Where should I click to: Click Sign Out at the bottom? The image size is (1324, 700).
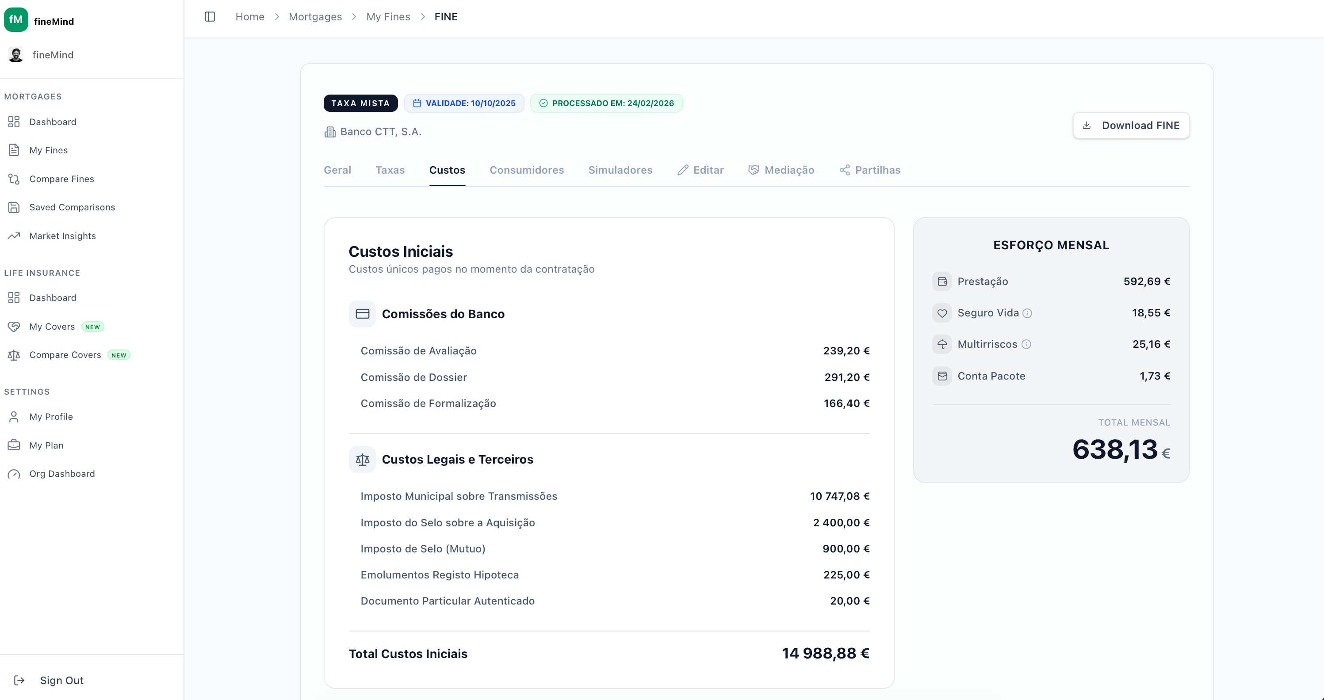coord(61,680)
